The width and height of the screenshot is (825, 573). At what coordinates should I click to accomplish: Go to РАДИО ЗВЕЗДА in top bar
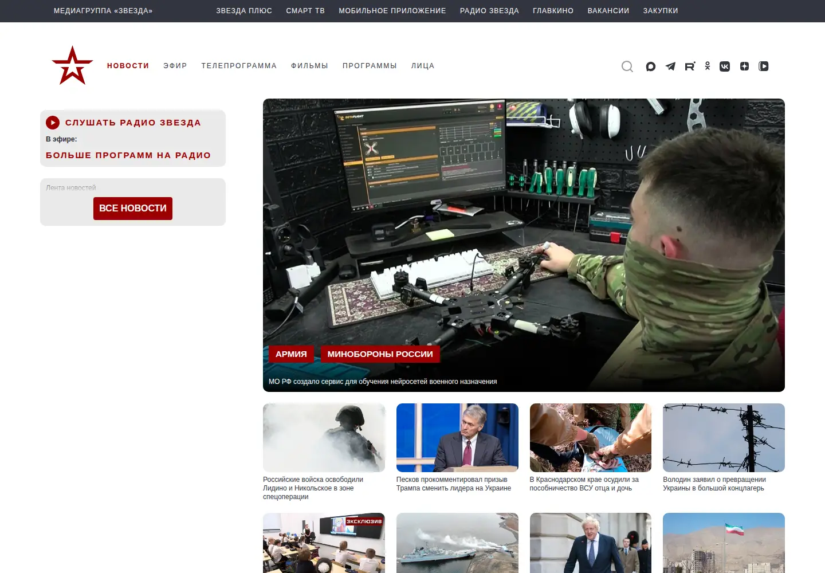pos(489,11)
